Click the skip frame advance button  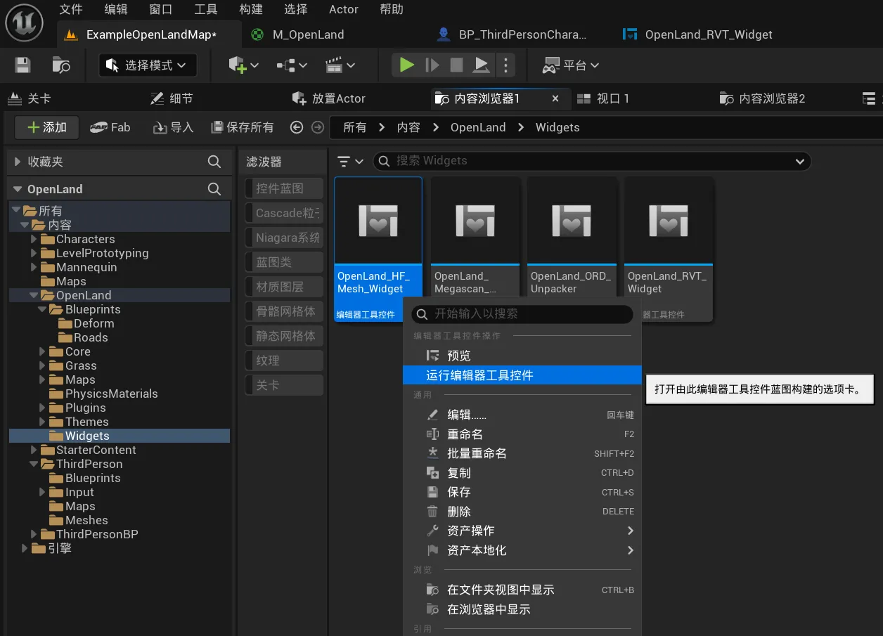(x=432, y=65)
